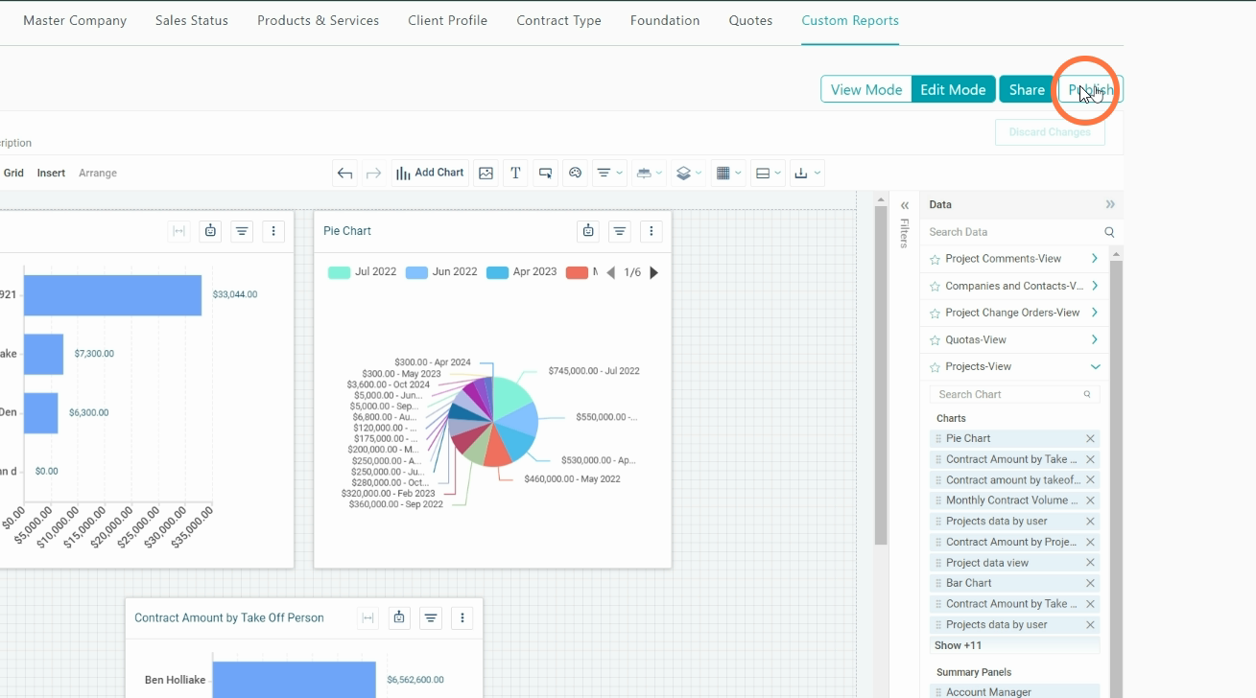Remove Pie Chart from the Charts list

(x=1090, y=438)
